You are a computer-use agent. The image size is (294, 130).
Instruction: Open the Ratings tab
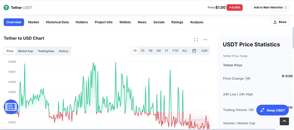pos(177,22)
